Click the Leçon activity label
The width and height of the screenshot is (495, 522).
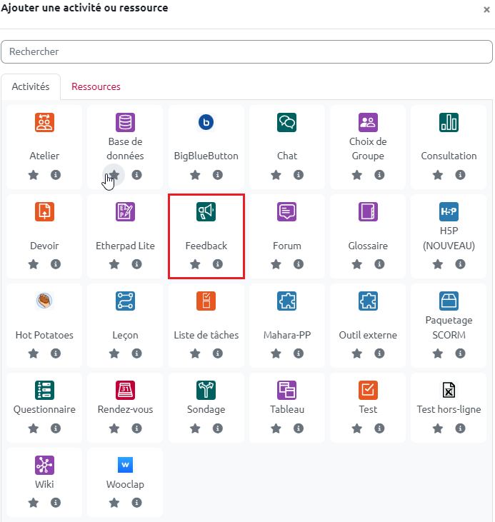125,335
